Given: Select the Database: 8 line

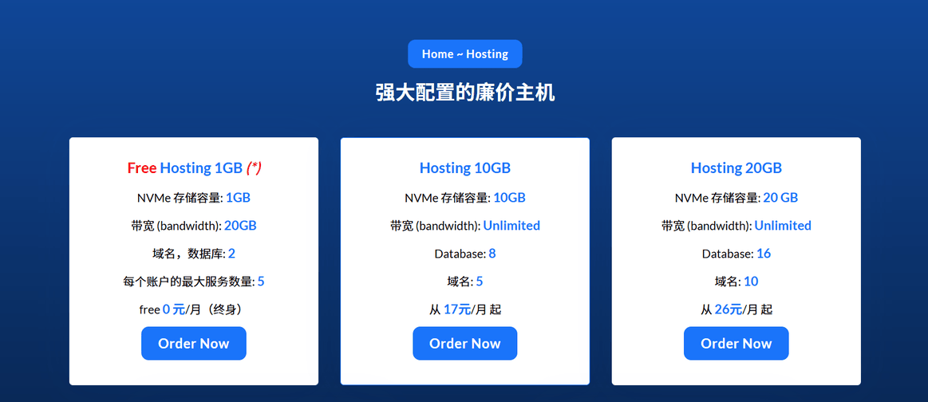Looking at the screenshot, I should point(464,254).
